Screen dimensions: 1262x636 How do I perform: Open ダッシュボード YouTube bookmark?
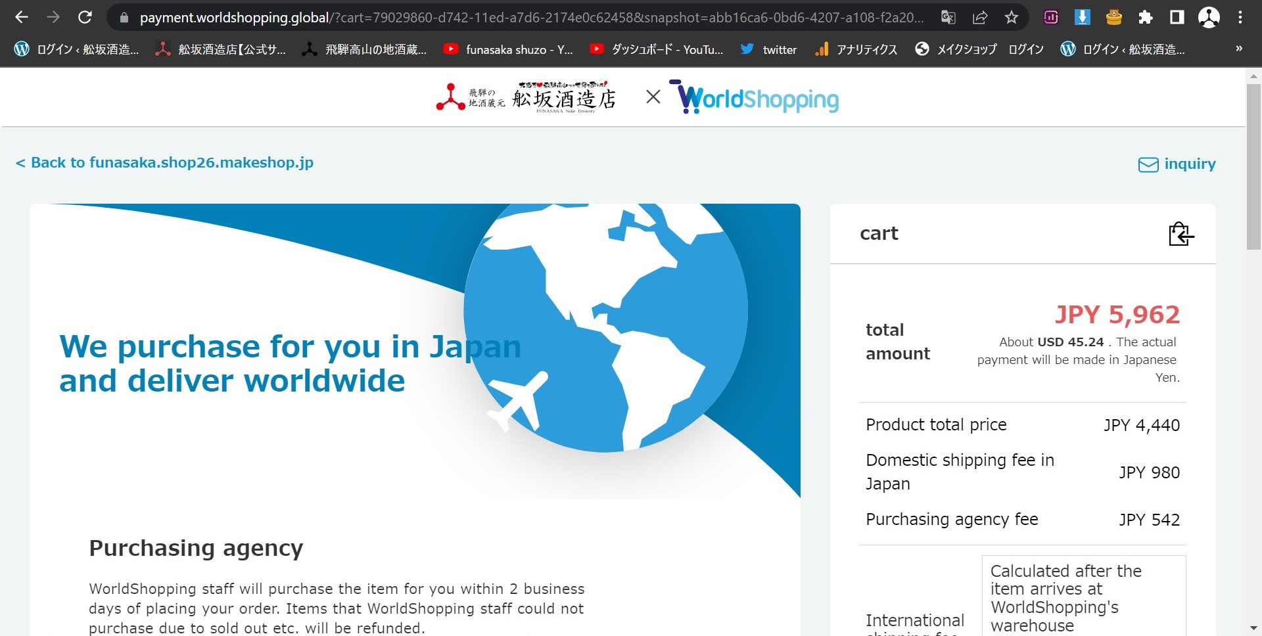(x=656, y=49)
